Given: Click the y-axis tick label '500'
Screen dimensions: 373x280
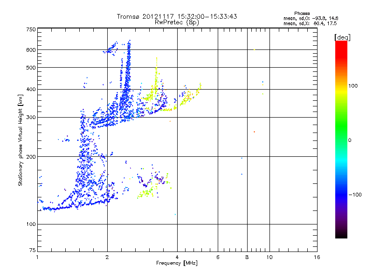Looking at the screenshot, I should point(31,68).
